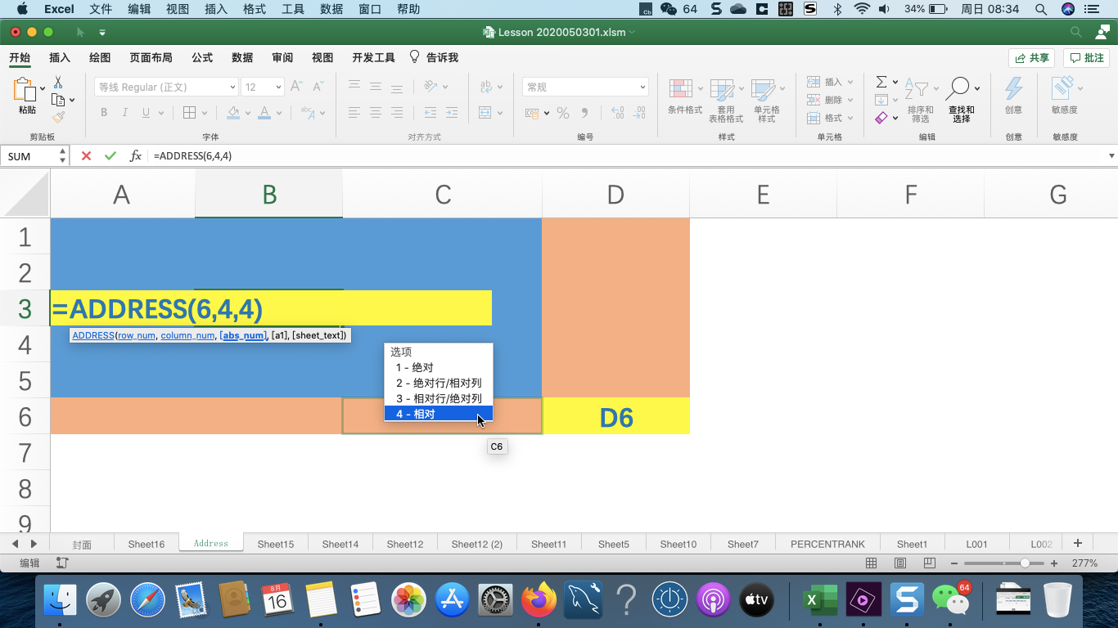The image size is (1118, 628).
Task: Toggle right text alignment
Action: [397, 113]
